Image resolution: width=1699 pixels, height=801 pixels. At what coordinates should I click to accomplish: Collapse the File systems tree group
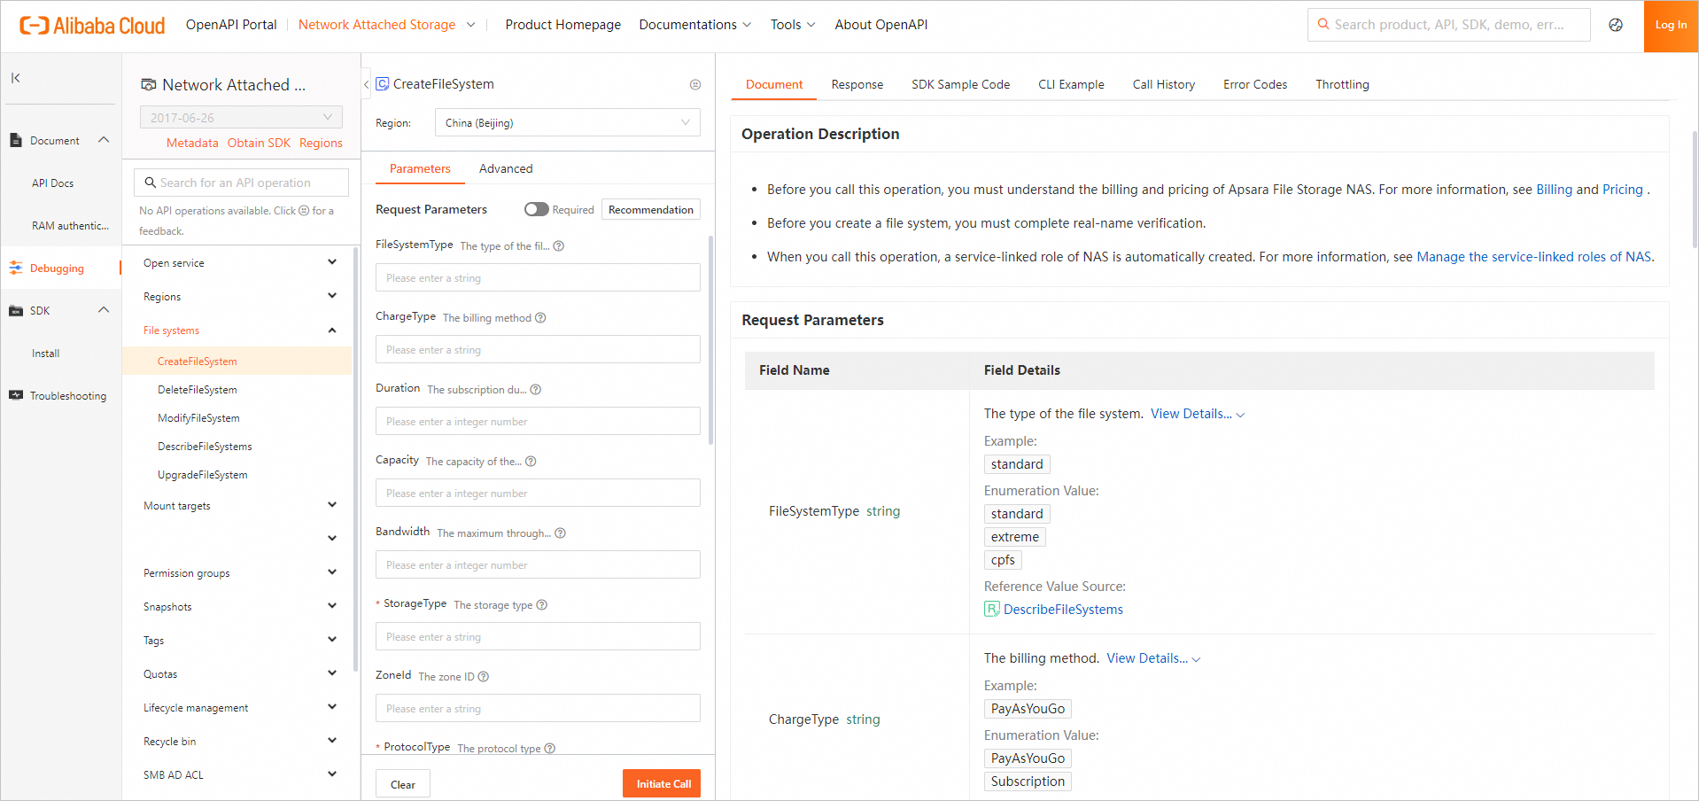coord(331,331)
